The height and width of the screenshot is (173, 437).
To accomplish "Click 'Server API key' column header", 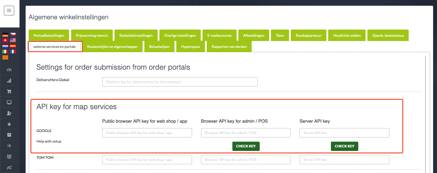I will (315, 121).
